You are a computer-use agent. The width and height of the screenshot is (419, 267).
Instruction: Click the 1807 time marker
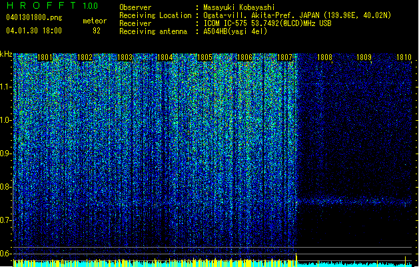(285, 57)
